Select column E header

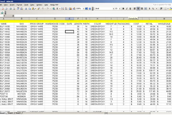tap(69, 19)
